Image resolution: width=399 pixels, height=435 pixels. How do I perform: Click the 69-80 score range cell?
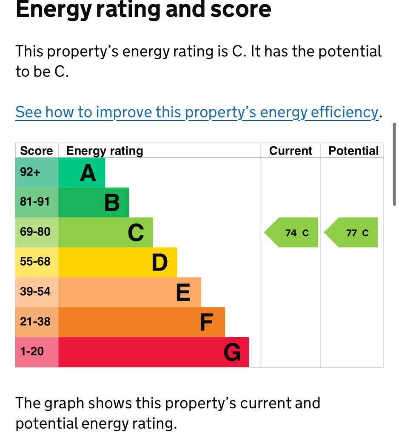(37, 232)
